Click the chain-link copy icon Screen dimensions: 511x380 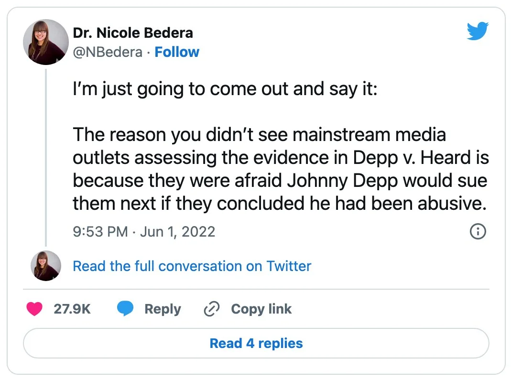point(211,309)
